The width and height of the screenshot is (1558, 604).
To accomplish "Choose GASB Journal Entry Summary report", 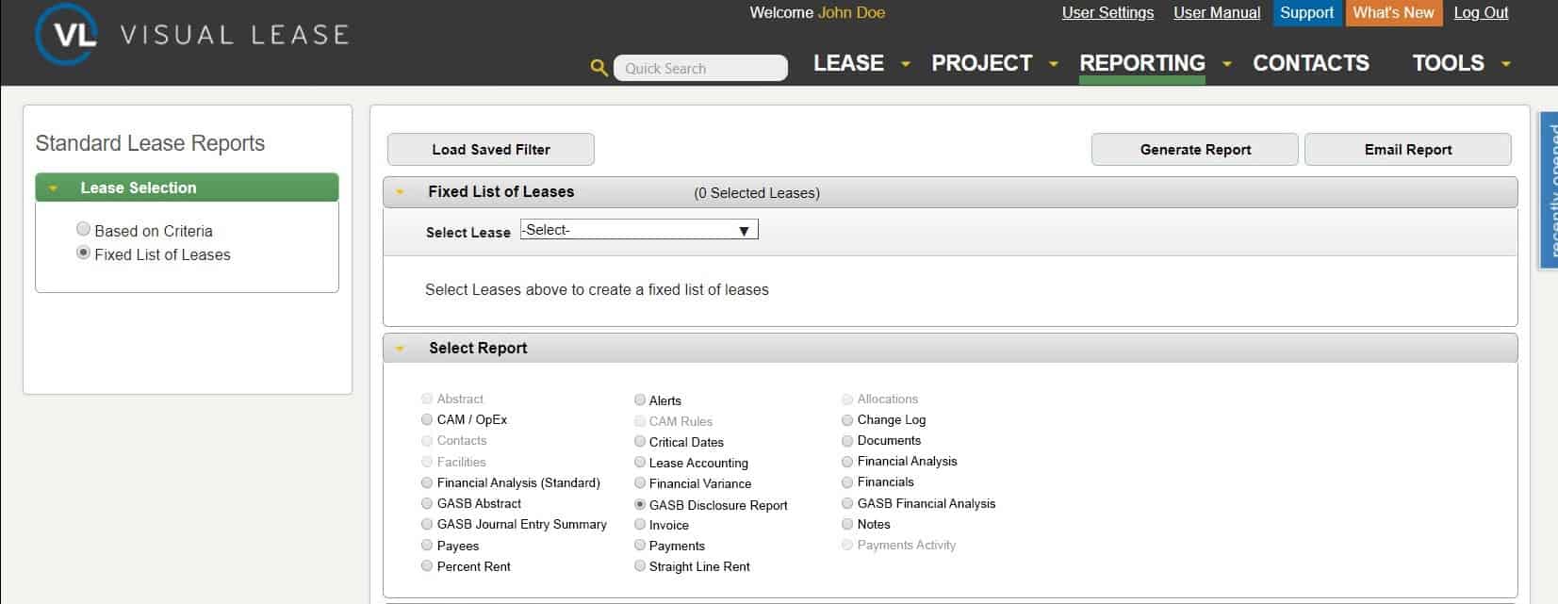I will [427, 524].
